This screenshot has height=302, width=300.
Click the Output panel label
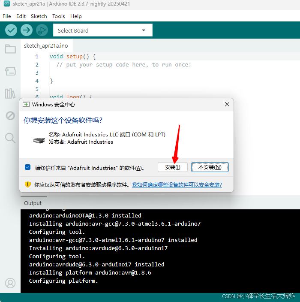click(x=33, y=203)
